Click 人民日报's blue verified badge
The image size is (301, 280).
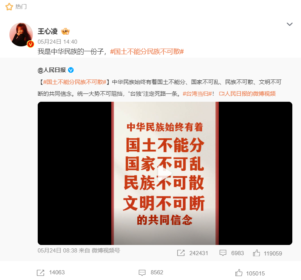pyautogui.click(x=71, y=70)
